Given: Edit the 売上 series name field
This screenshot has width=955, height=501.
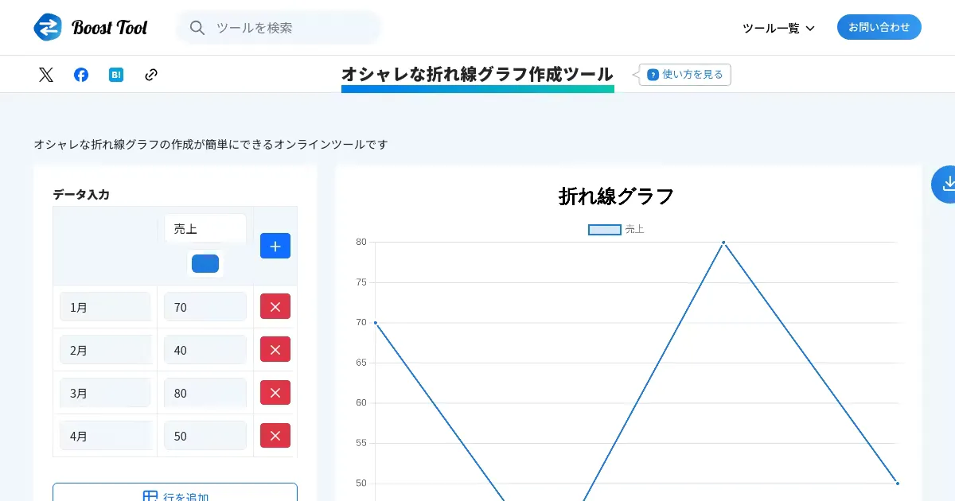Looking at the screenshot, I should (205, 228).
